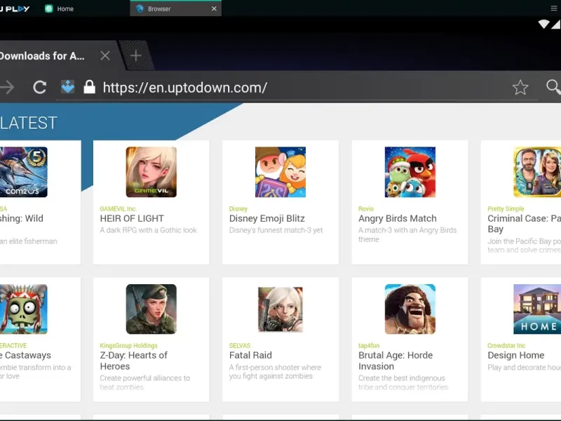Viewport: 561px width, 421px height.
Task: Click the Fatal Raid title link
Action: (x=250, y=355)
